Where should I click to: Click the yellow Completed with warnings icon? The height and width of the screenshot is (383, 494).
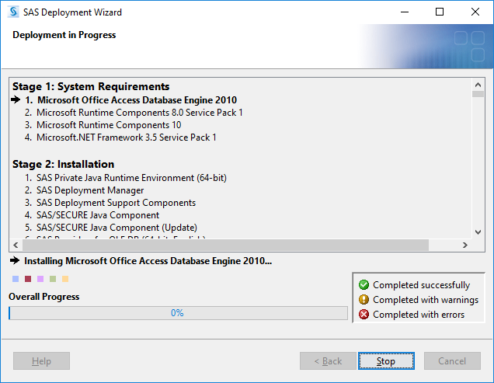click(364, 299)
